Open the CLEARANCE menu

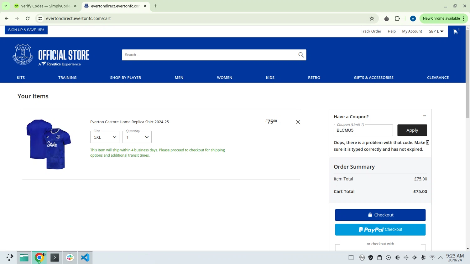(x=438, y=78)
